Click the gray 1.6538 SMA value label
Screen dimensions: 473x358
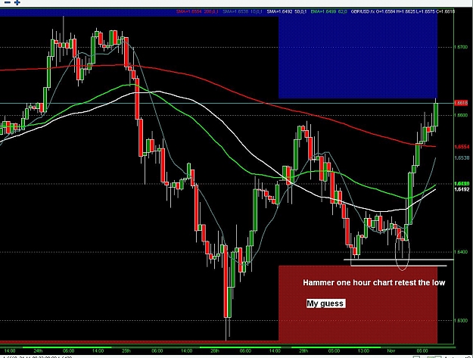coord(462,157)
